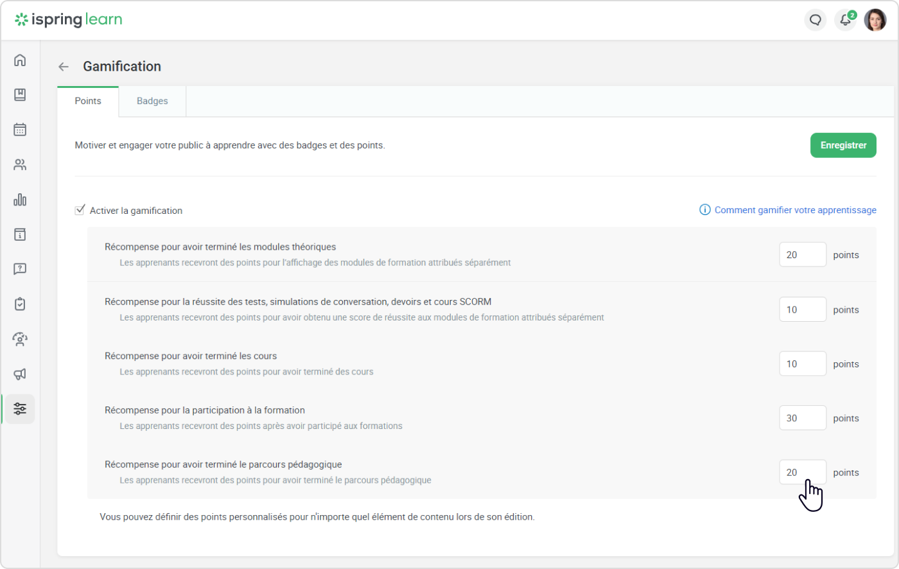Open the clipboard checkmark icon

point(20,304)
